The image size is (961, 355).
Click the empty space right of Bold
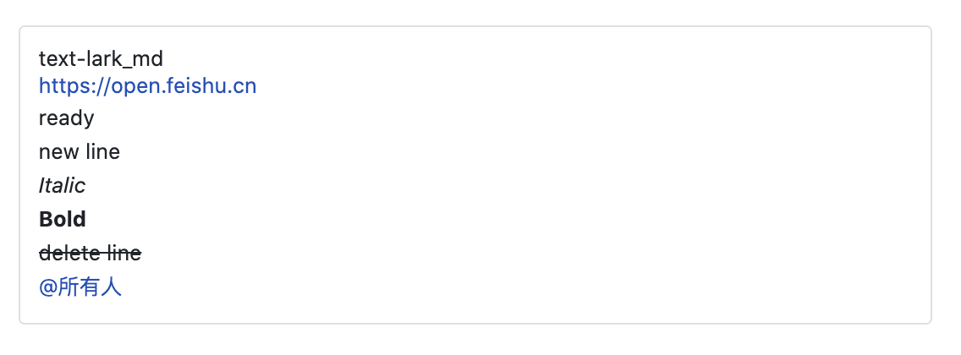click(x=491, y=219)
